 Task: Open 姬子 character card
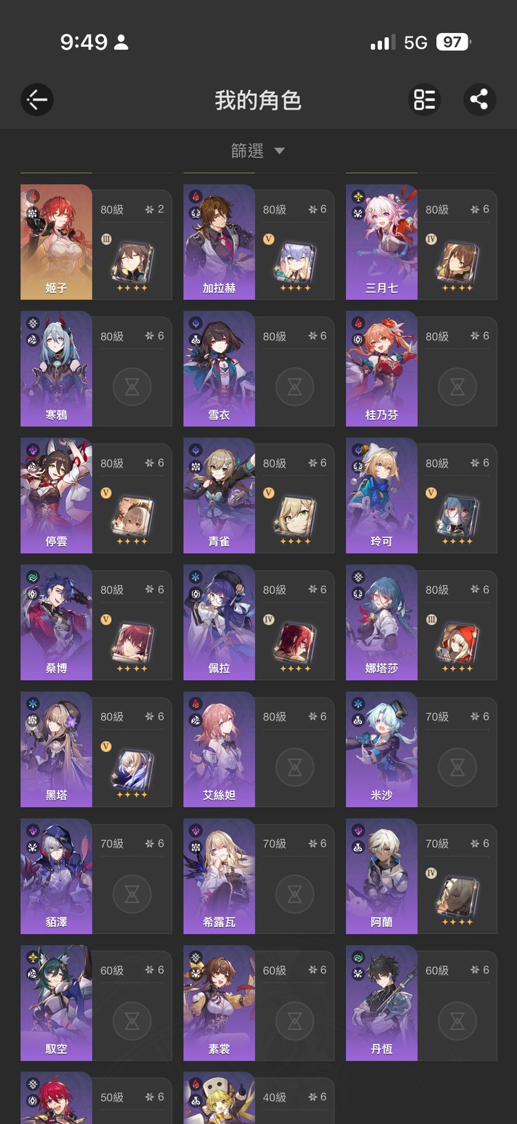[97, 242]
